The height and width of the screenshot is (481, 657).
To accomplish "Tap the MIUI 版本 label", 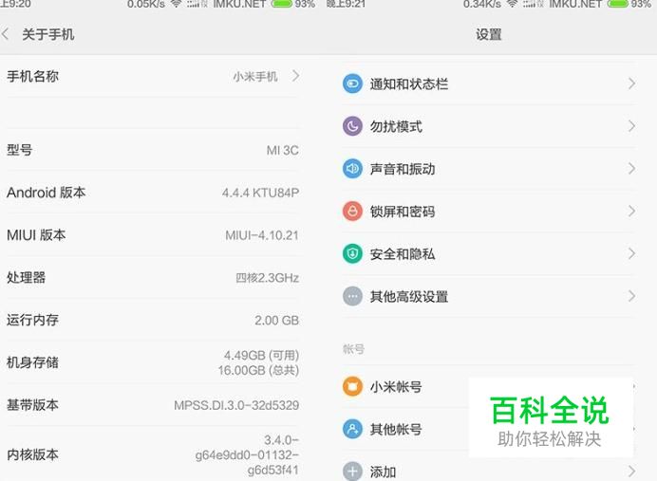I will (36, 235).
